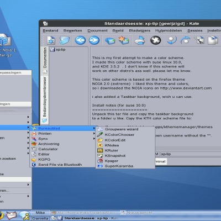Click the xp-tip field at Kate's bottom

[x=191, y=154]
